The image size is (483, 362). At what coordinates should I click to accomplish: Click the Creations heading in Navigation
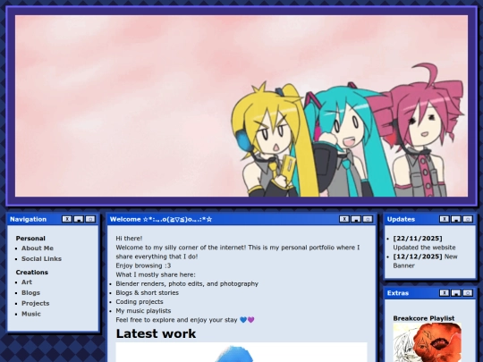click(32, 272)
